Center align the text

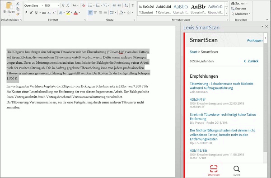pos(95,13)
